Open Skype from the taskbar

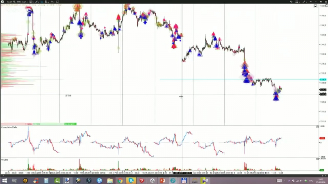[x=131, y=180]
